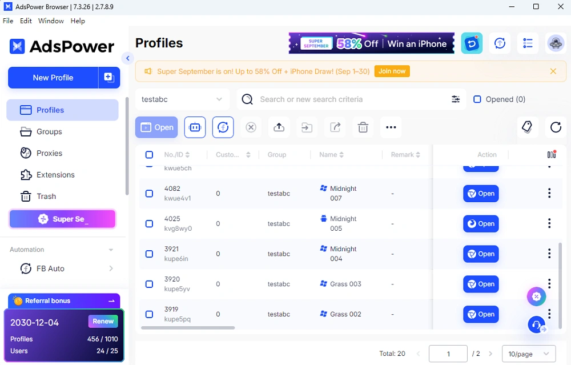Check the box for profile 3919
The height and width of the screenshot is (365, 571).
[149, 314]
